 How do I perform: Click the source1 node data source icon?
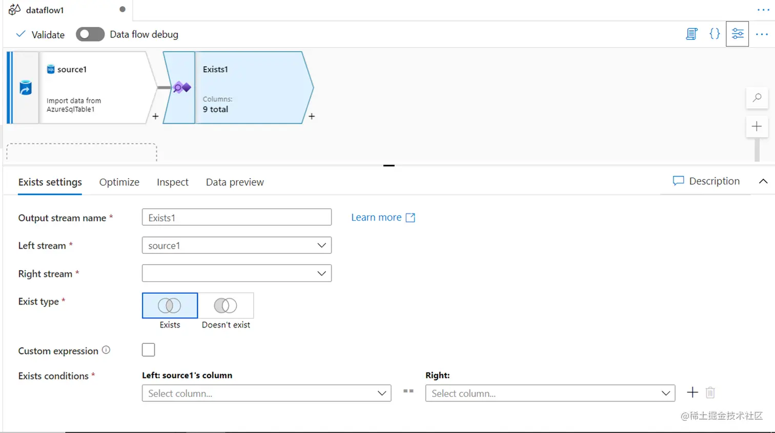click(x=26, y=88)
